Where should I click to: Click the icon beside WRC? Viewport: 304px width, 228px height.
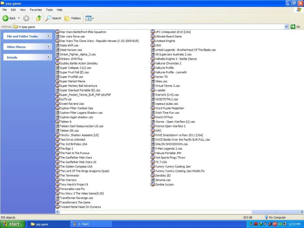(153, 131)
